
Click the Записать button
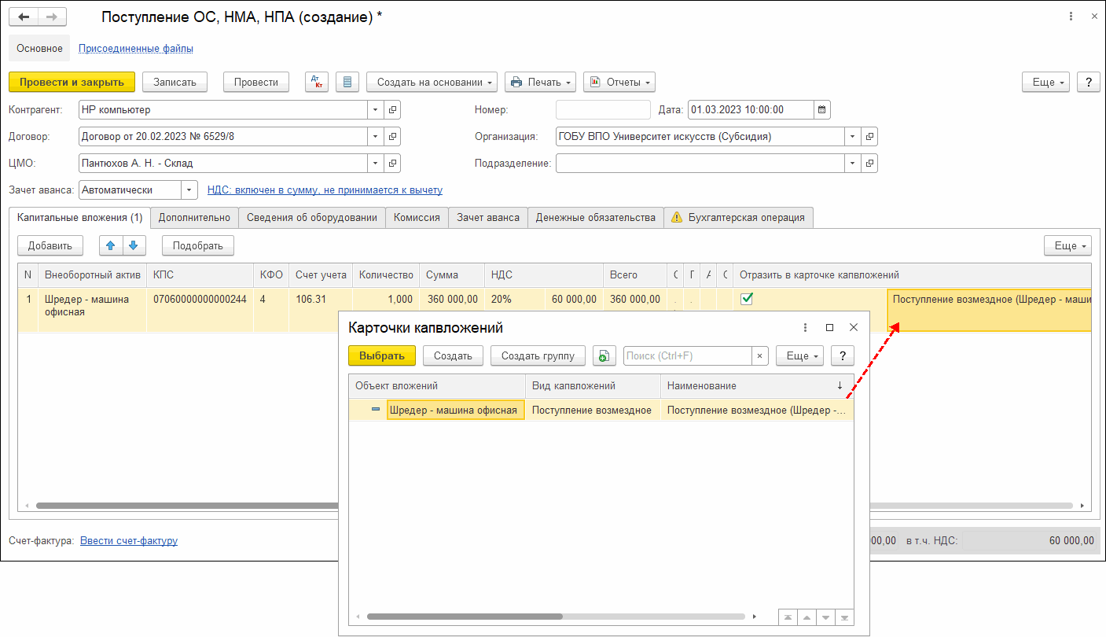(x=175, y=82)
